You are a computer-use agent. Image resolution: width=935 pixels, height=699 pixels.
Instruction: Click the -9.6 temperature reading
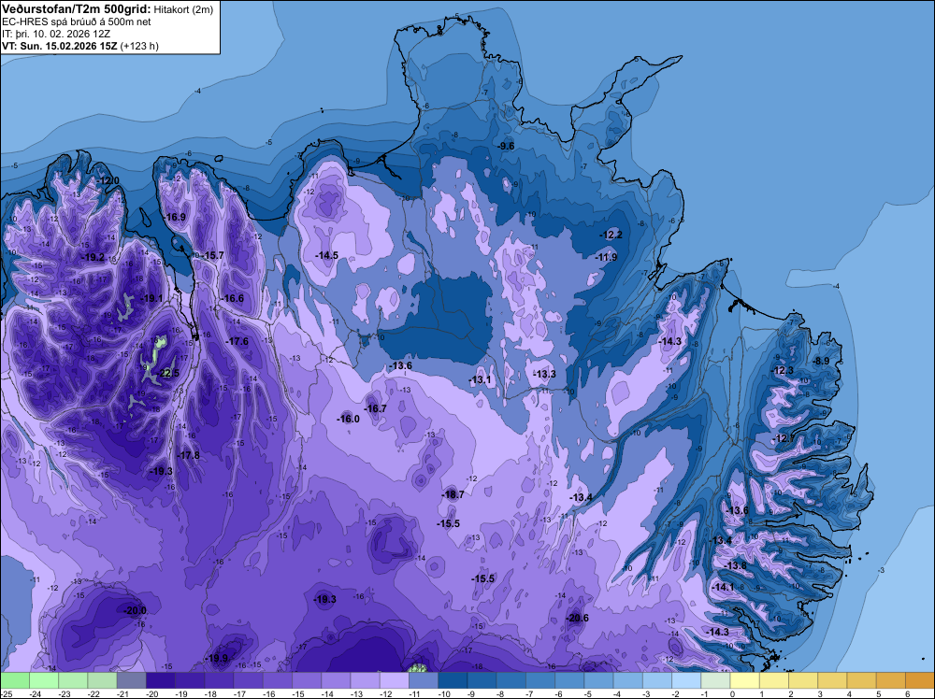(506, 146)
